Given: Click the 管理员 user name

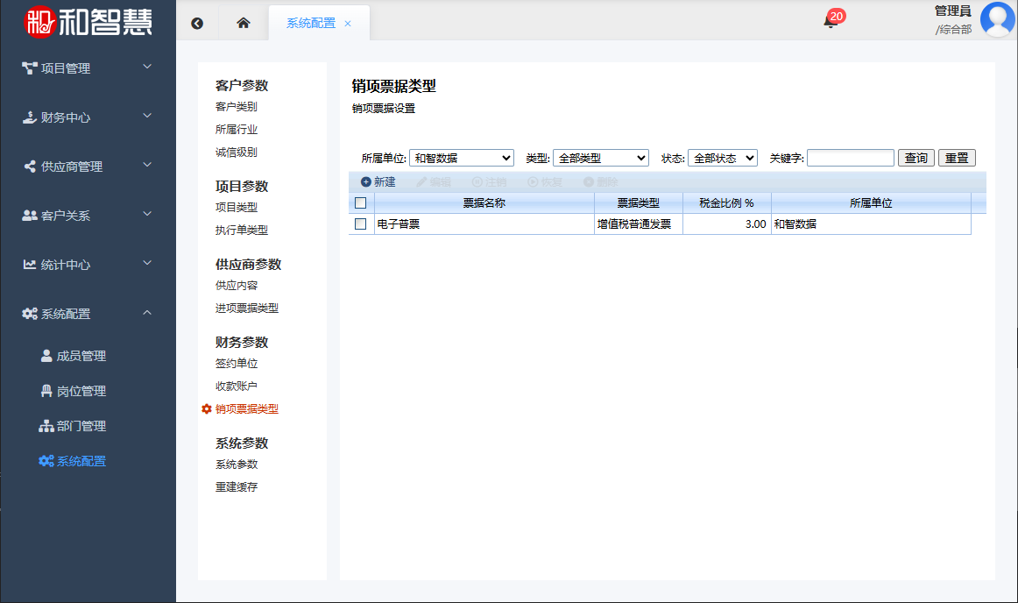Looking at the screenshot, I should click(952, 11).
